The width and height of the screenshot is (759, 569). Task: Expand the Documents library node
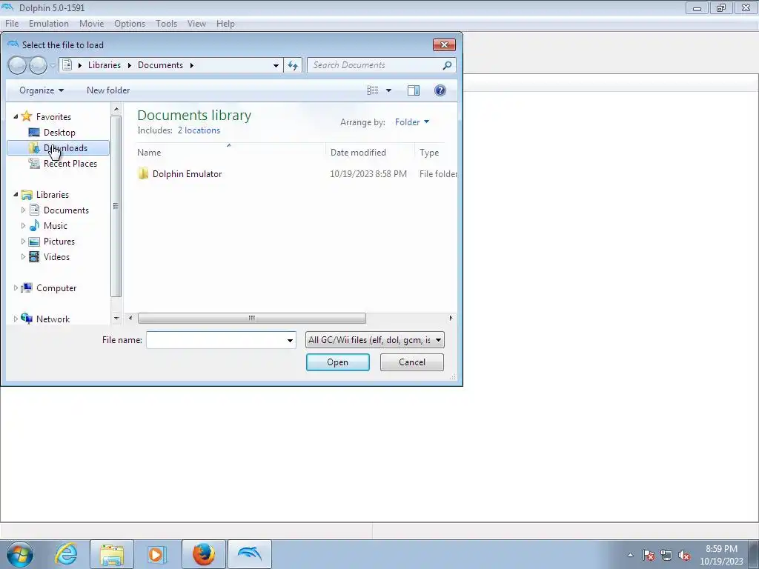pos(23,210)
